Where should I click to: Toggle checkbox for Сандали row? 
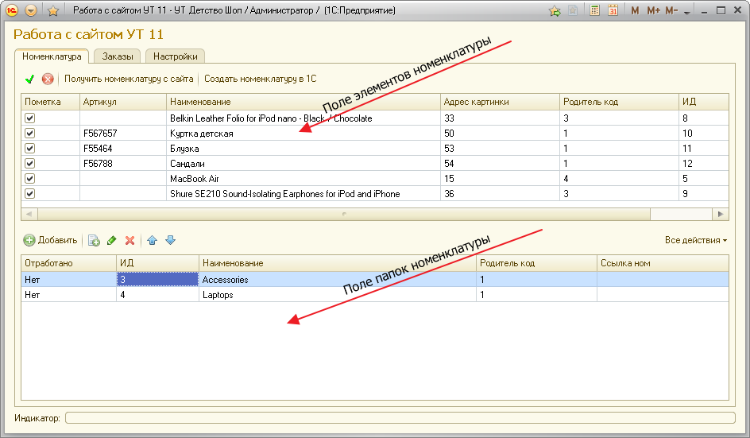pos(30,164)
